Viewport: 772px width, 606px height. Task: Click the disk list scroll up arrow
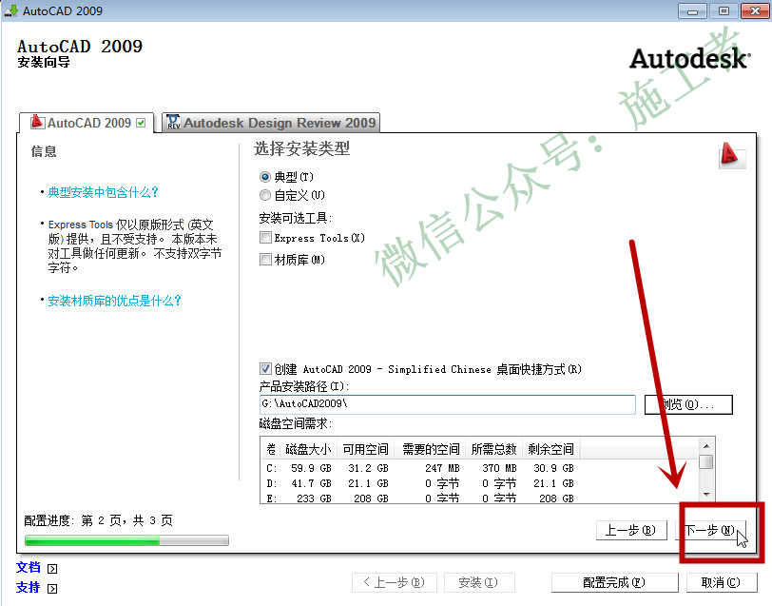tap(706, 446)
